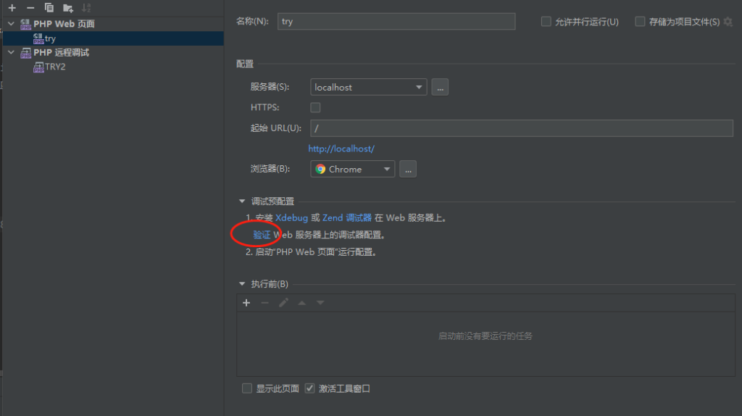Open the localhost server dropdown
This screenshot has height=416, width=742.
click(368, 87)
